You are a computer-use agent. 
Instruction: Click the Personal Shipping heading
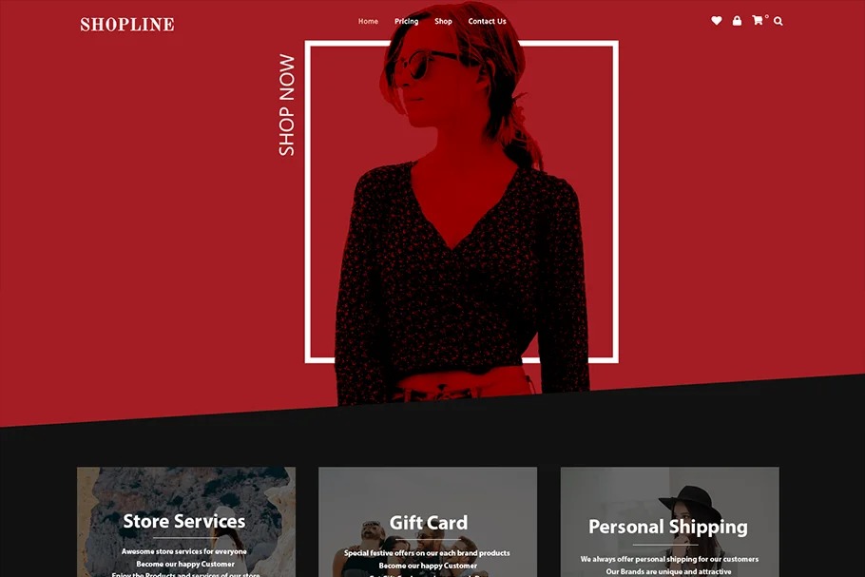pyautogui.click(x=668, y=527)
